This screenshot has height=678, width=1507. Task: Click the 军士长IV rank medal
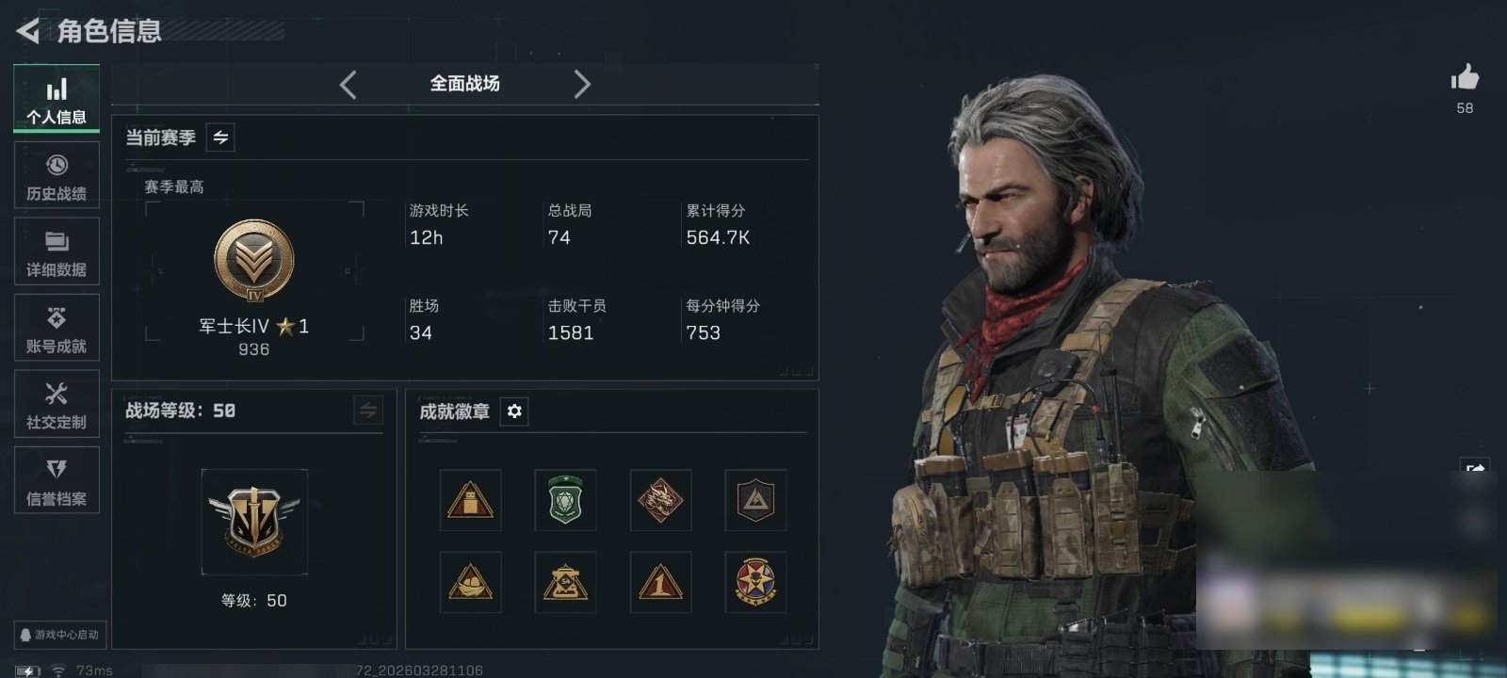[x=254, y=261]
